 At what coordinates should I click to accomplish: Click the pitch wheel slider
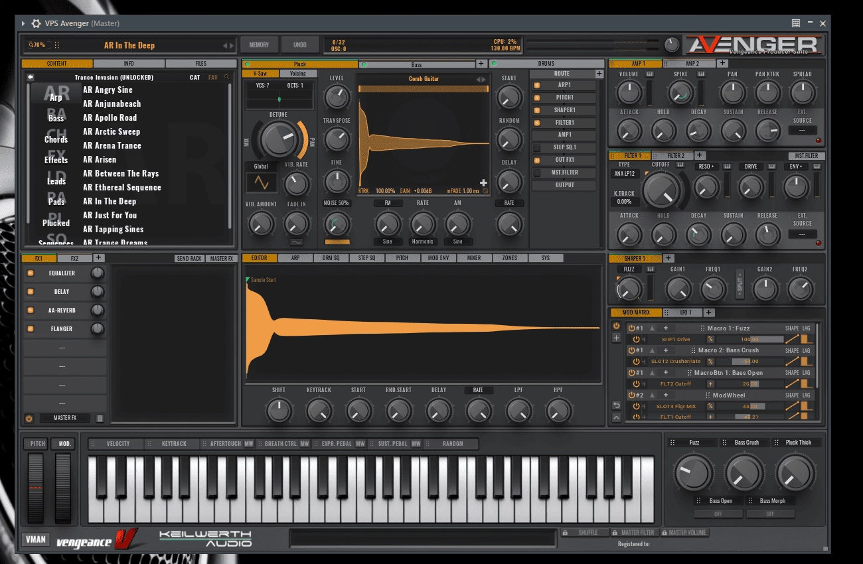click(x=36, y=487)
